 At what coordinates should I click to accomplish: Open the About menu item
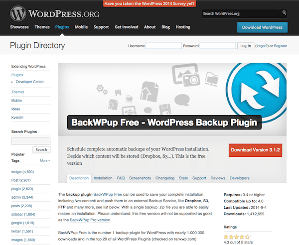point(150,27)
